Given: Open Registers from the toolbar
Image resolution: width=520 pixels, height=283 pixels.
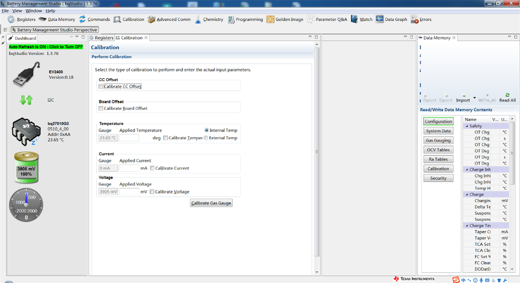Looking at the screenshot, I should 21,19.
